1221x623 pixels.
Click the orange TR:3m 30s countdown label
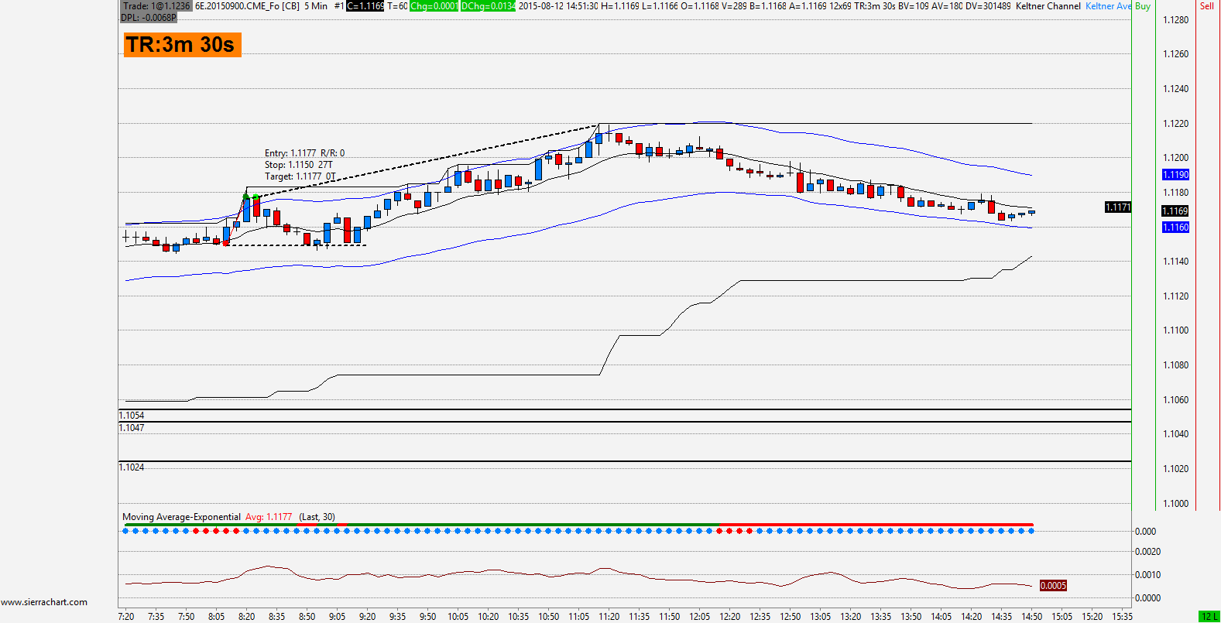tap(182, 45)
